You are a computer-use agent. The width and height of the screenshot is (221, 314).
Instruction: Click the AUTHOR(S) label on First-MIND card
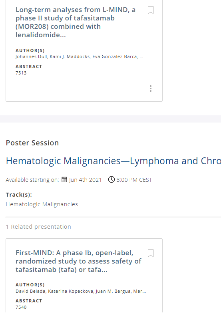(30, 285)
